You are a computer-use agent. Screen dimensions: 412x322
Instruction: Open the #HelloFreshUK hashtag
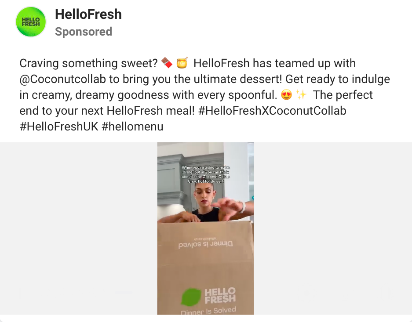(59, 127)
